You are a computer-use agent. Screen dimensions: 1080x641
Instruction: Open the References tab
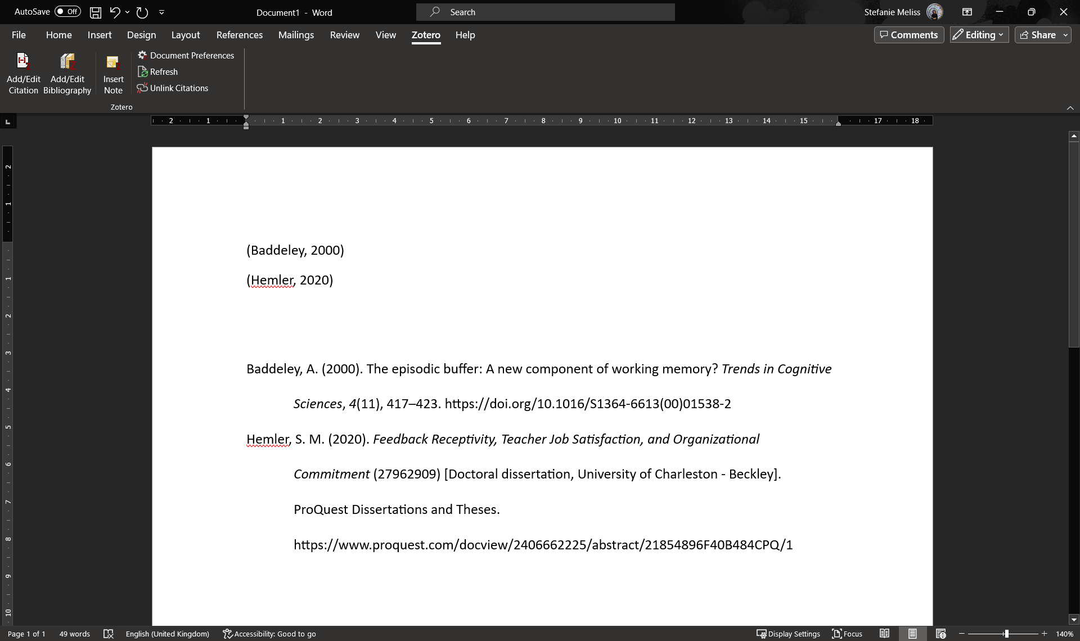[239, 35]
